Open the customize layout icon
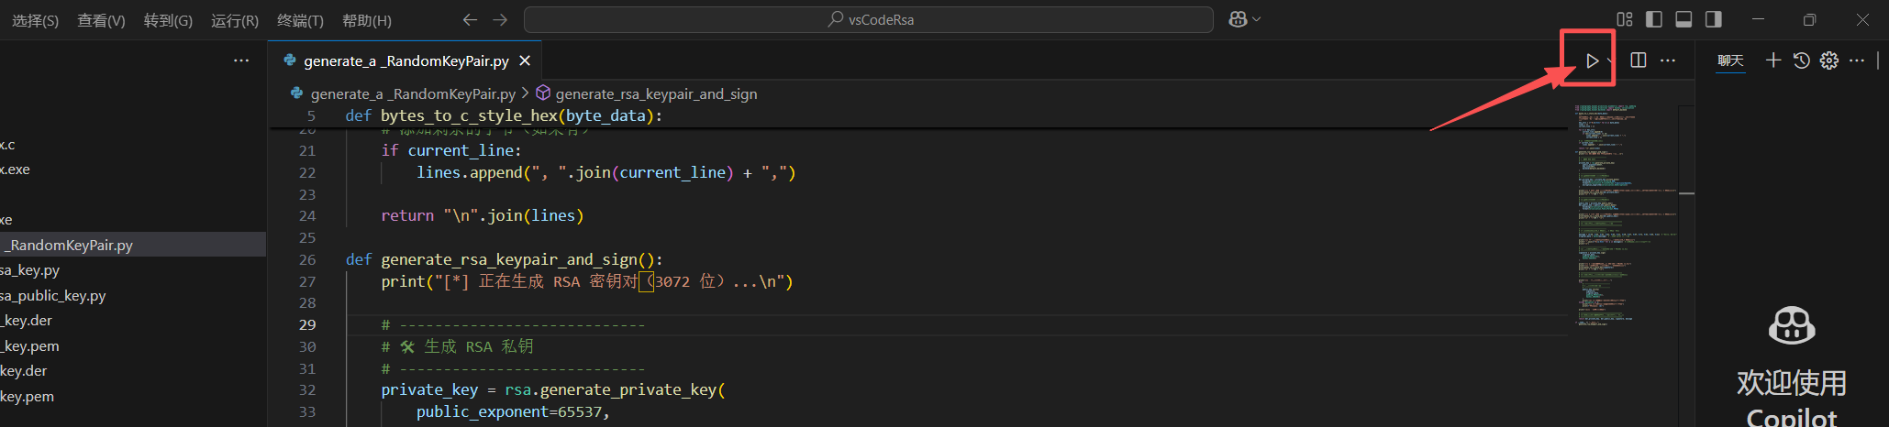Image resolution: width=1889 pixels, height=427 pixels. (1625, 19)
